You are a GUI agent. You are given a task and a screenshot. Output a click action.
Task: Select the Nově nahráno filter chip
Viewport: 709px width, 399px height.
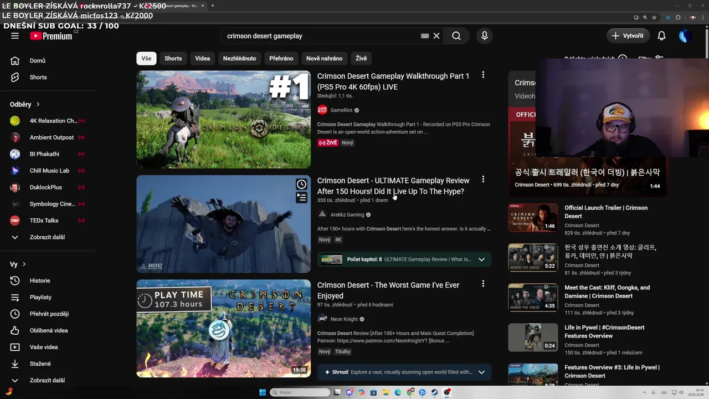coord(325,58)
